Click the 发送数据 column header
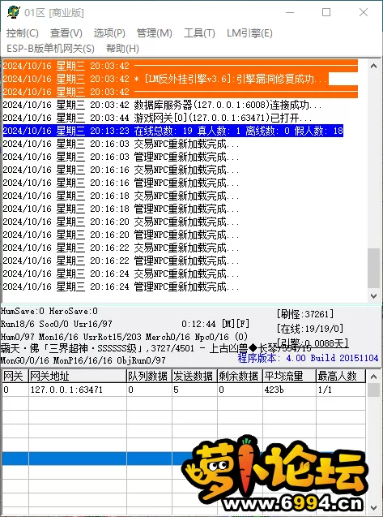This screenshot has width=383, height=517. pos(194,376)
